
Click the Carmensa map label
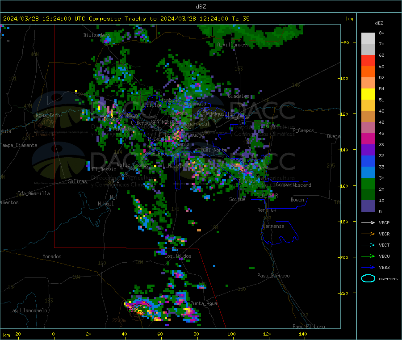273,227
